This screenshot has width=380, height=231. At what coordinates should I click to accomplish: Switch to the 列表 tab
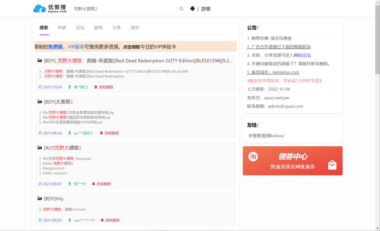(x=62, y=28)
